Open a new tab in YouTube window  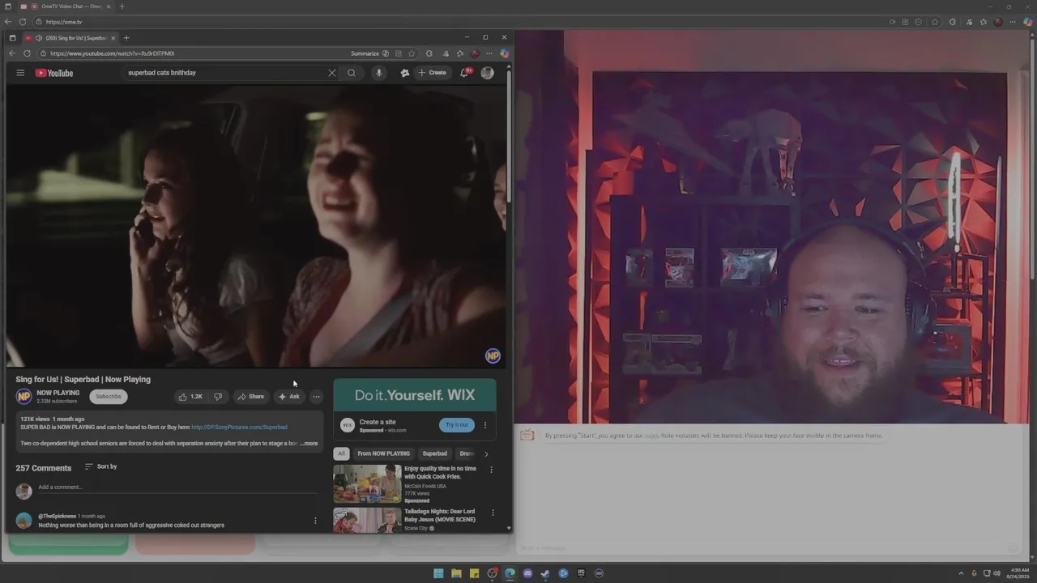click(x=126, y=38)
